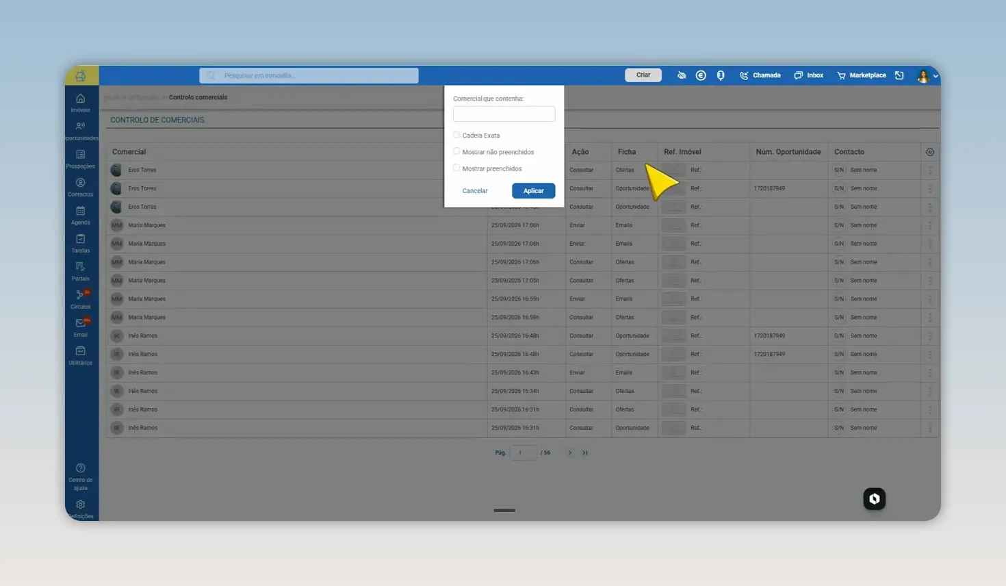Open the Inbox in the top bar

(x=808, y=75)
